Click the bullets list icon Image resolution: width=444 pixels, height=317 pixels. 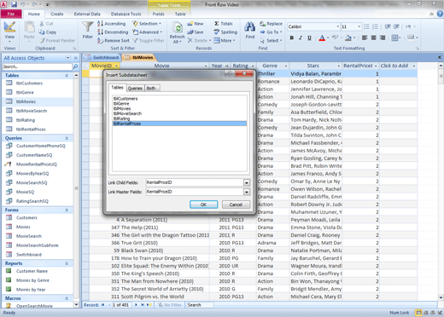click(366, 26)
